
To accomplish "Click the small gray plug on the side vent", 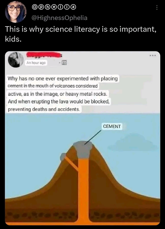I will 63,156.
